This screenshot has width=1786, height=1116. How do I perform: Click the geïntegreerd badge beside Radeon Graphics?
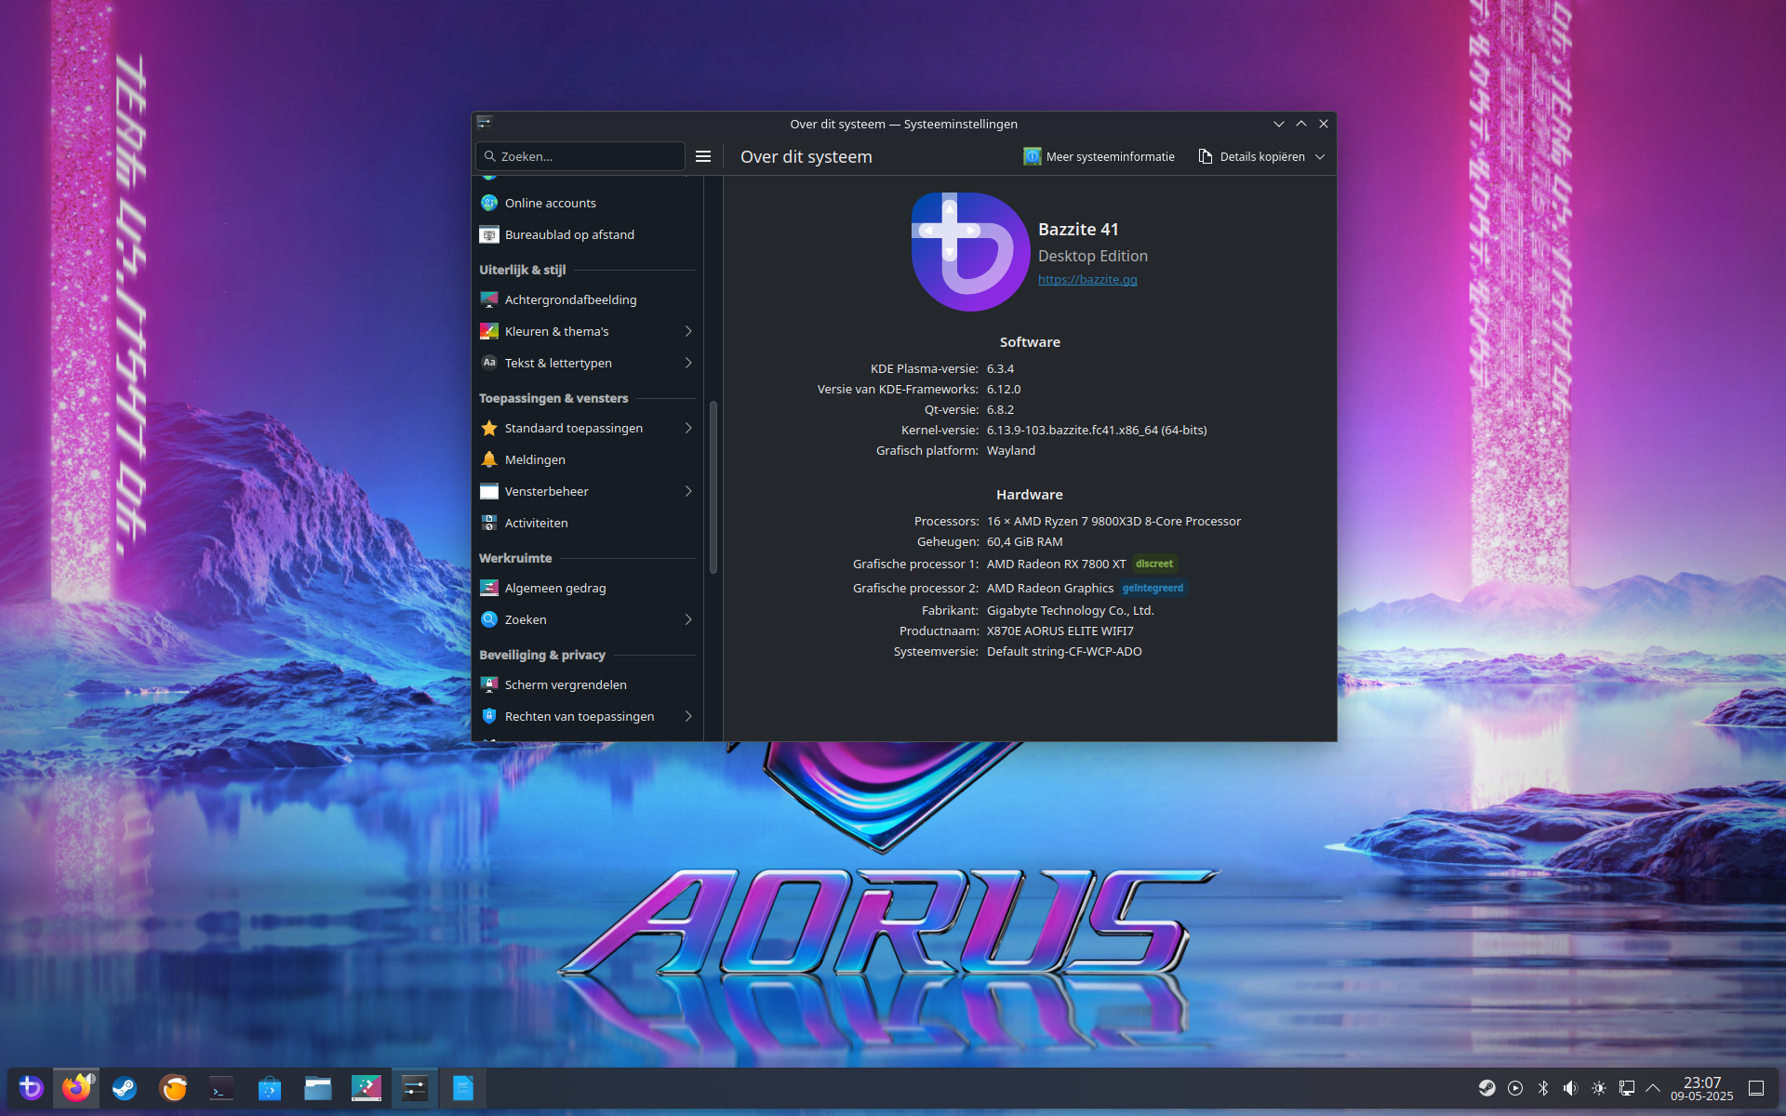(x=1153, y=588)
